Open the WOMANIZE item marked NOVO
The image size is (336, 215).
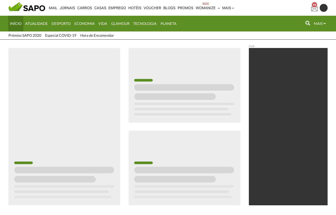(205, 8)
